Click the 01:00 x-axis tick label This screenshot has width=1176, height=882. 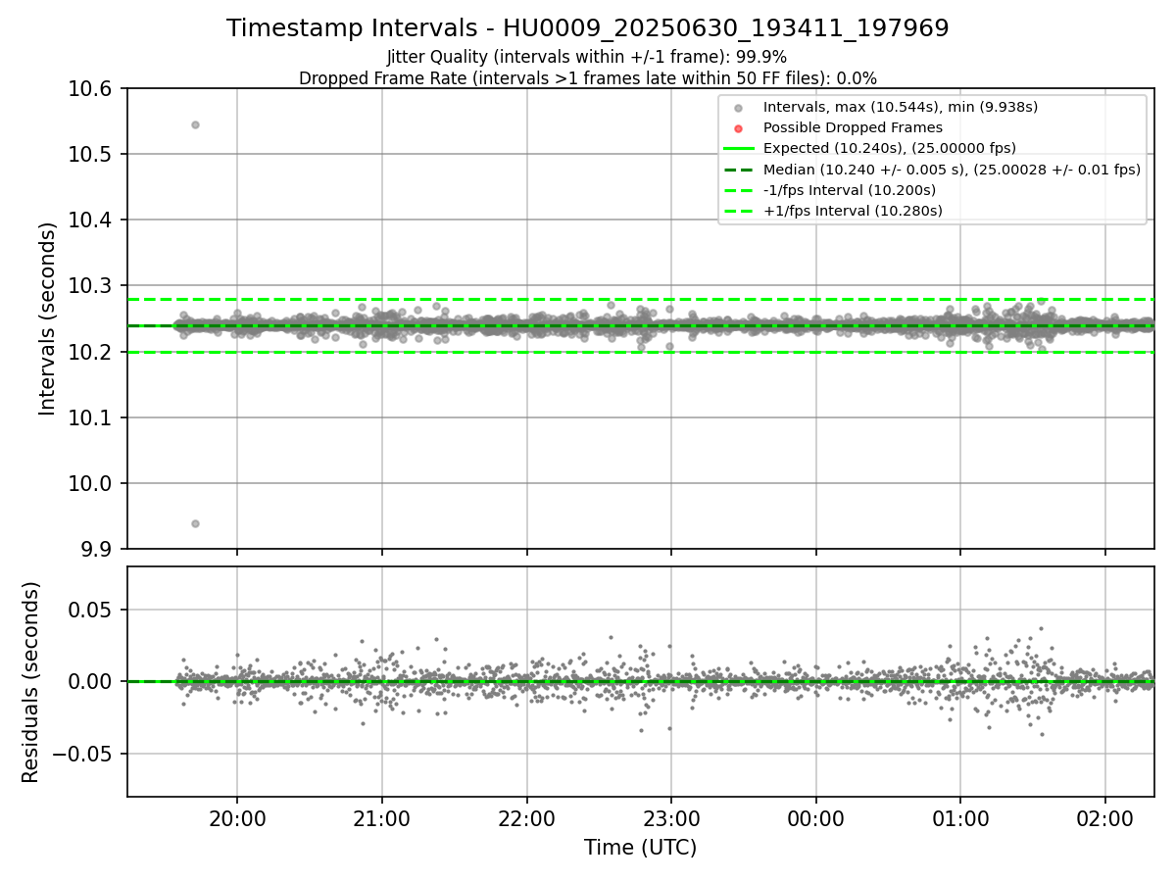960,818
